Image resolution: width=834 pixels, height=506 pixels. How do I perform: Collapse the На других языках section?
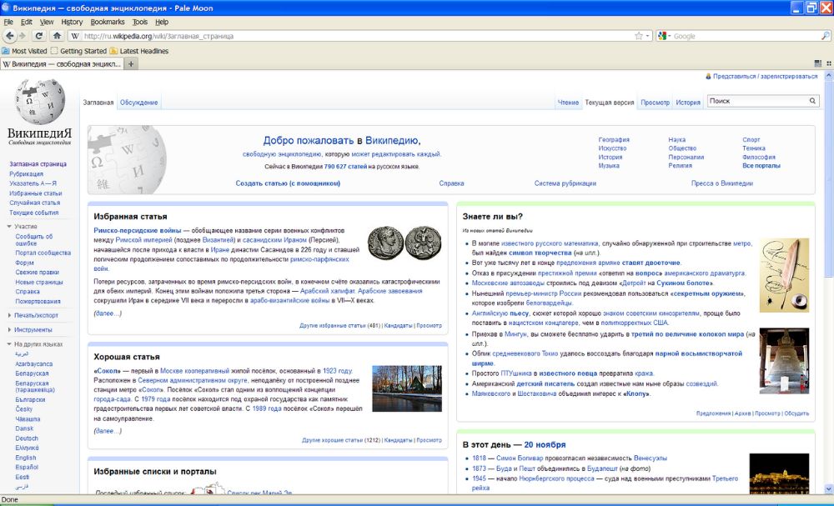9,344
